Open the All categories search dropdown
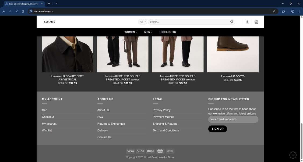 142,22
